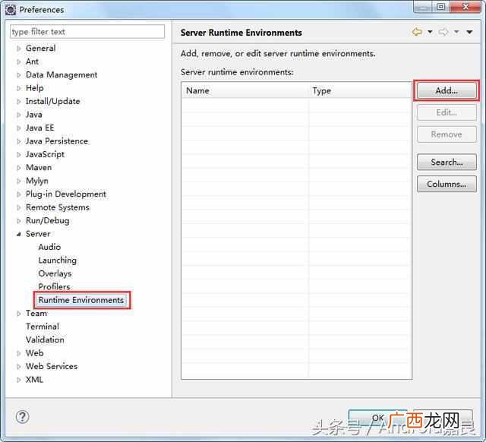Viewport: 486px width, 442px height.
Task: Expand the Mylyn tree node
Action: (19, 181)
